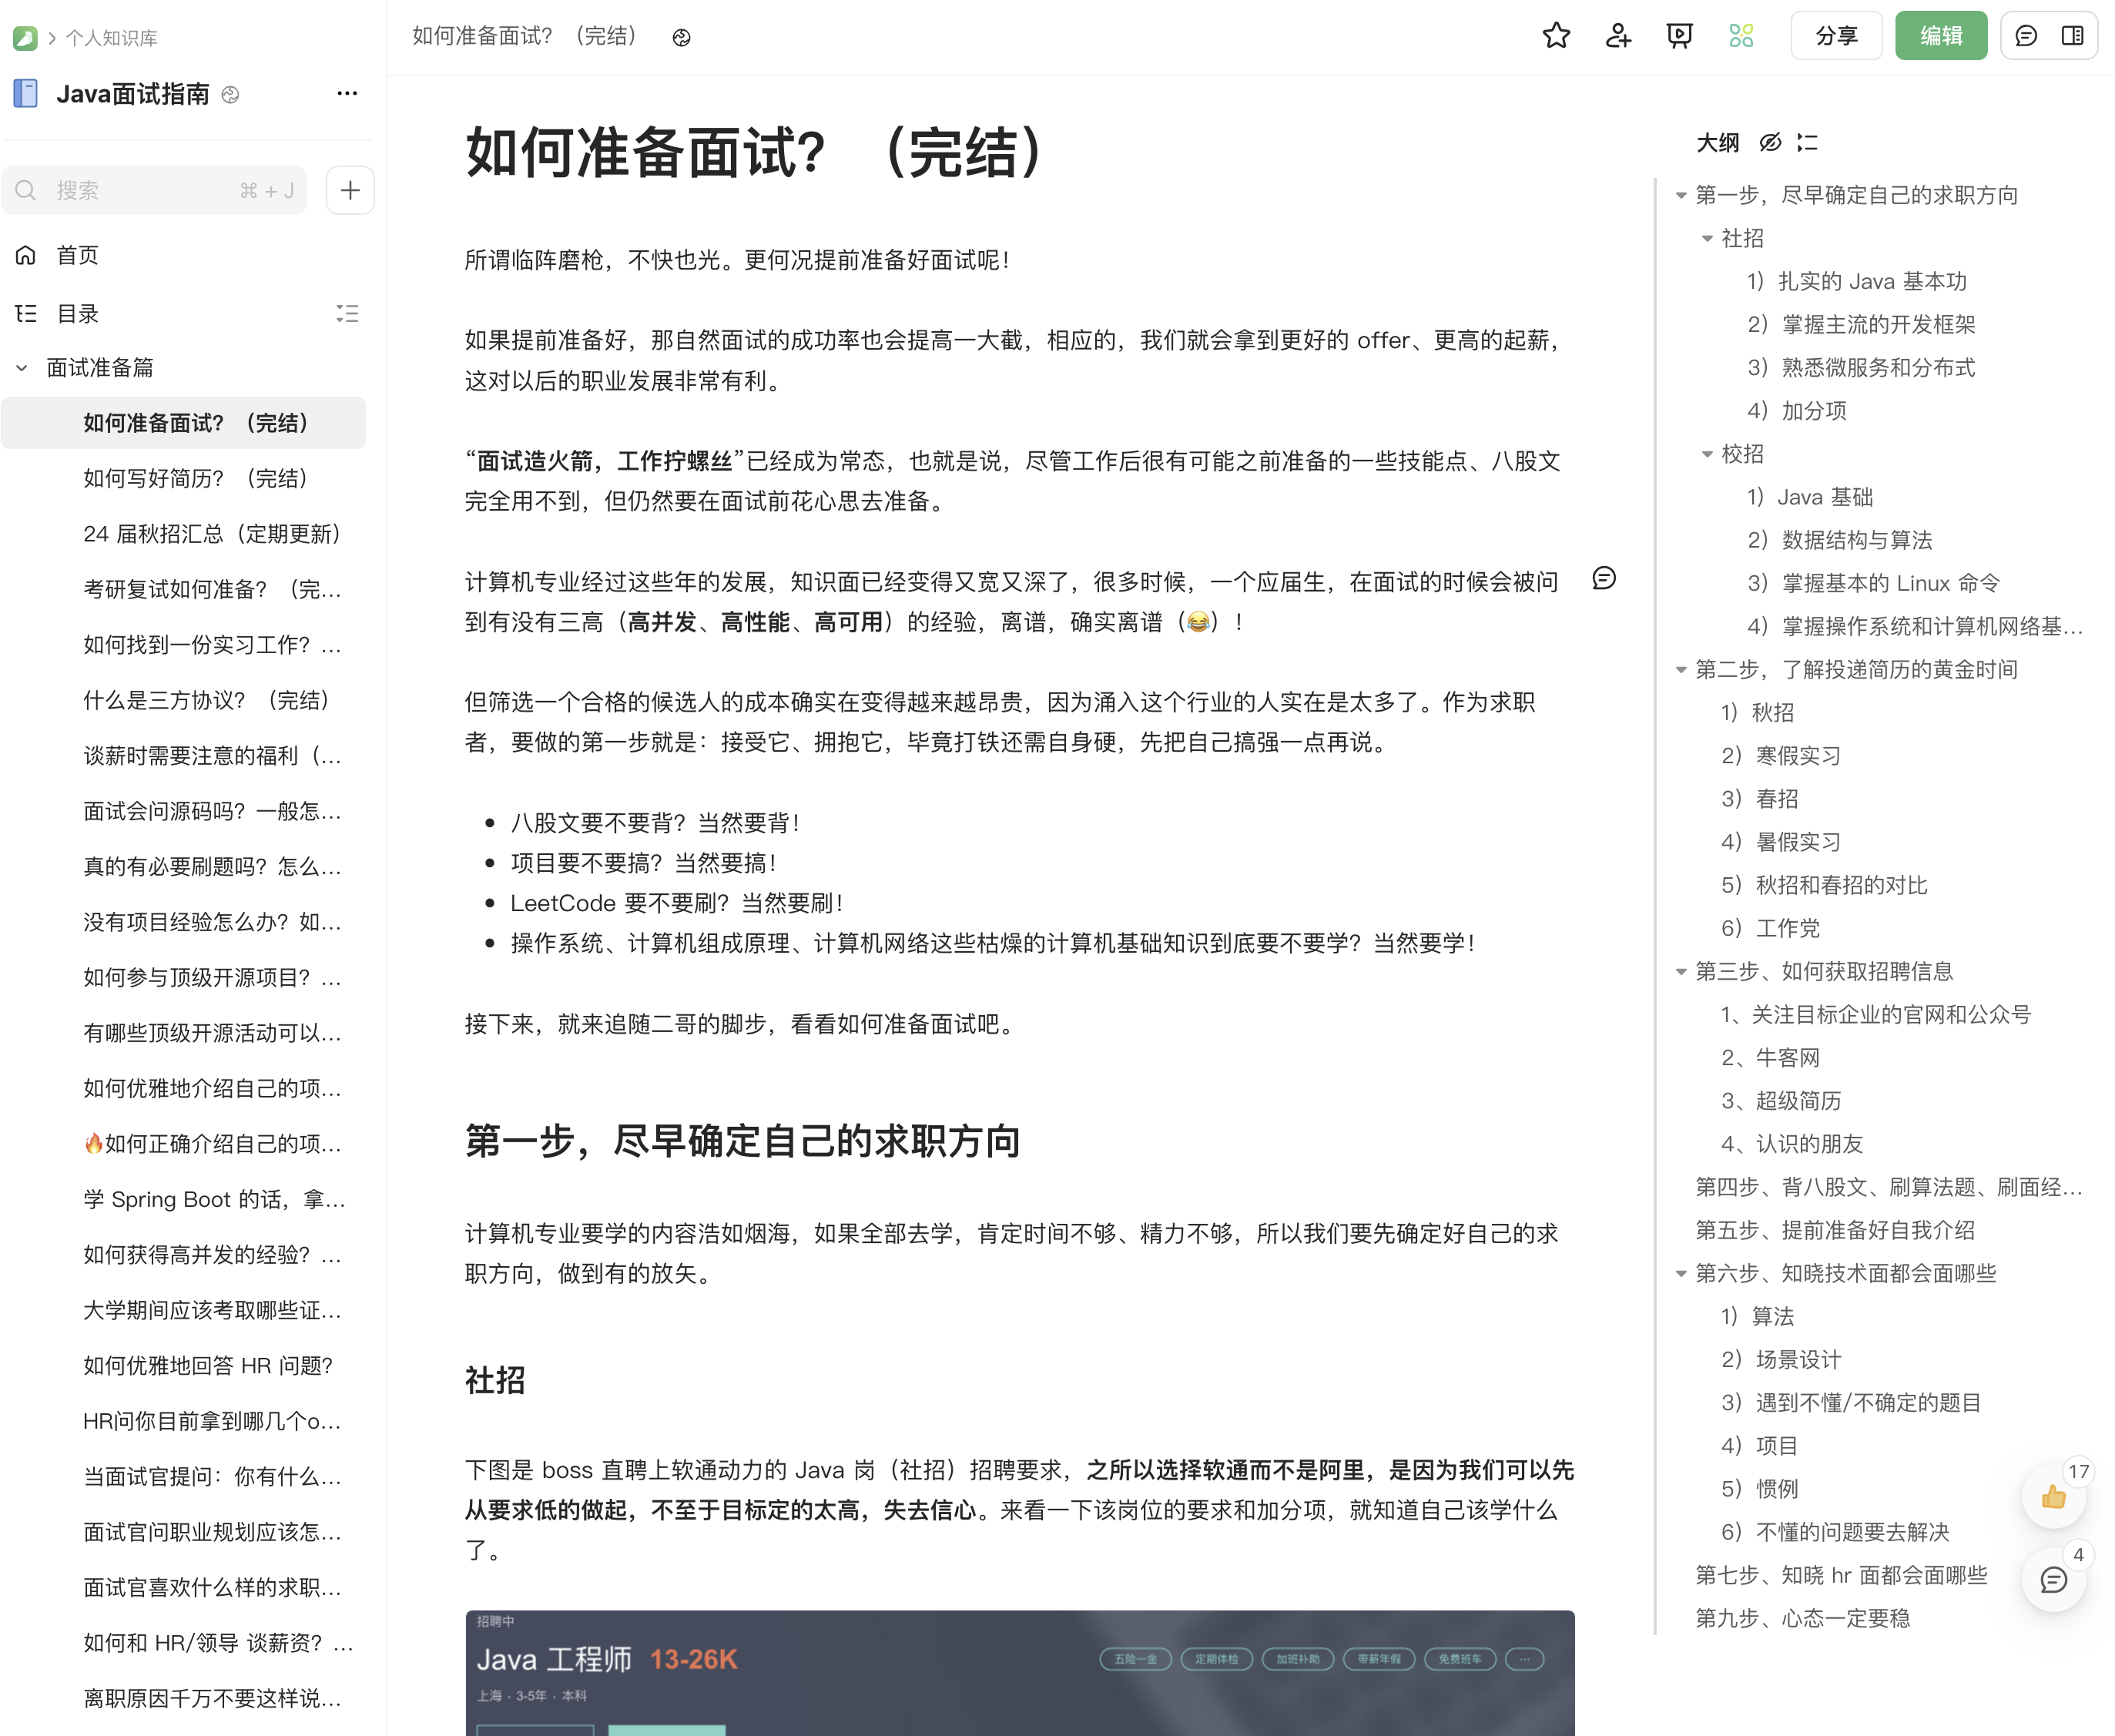This screenshot has height=1736, width=2115.
Task: Star this document as favorite
Action: coord(1556,36)
